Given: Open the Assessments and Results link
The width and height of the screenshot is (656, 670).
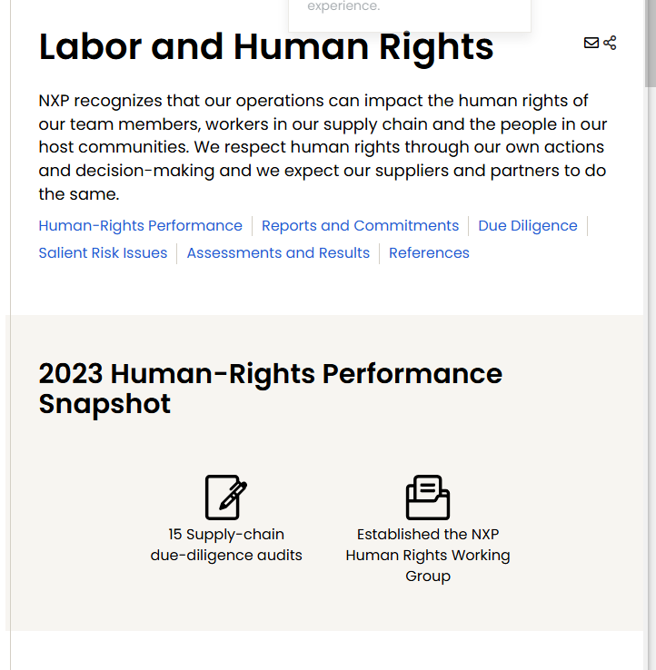Looking at the screenshot, I should pyautogui.click(x=278, y=253).
